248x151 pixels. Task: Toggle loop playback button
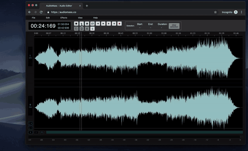pyautogui.click(x=92, y=24)
